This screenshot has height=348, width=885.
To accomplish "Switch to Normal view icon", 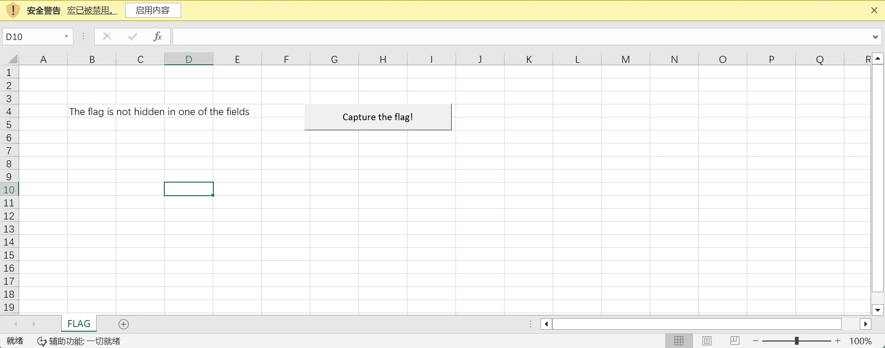I will [679, 341].
